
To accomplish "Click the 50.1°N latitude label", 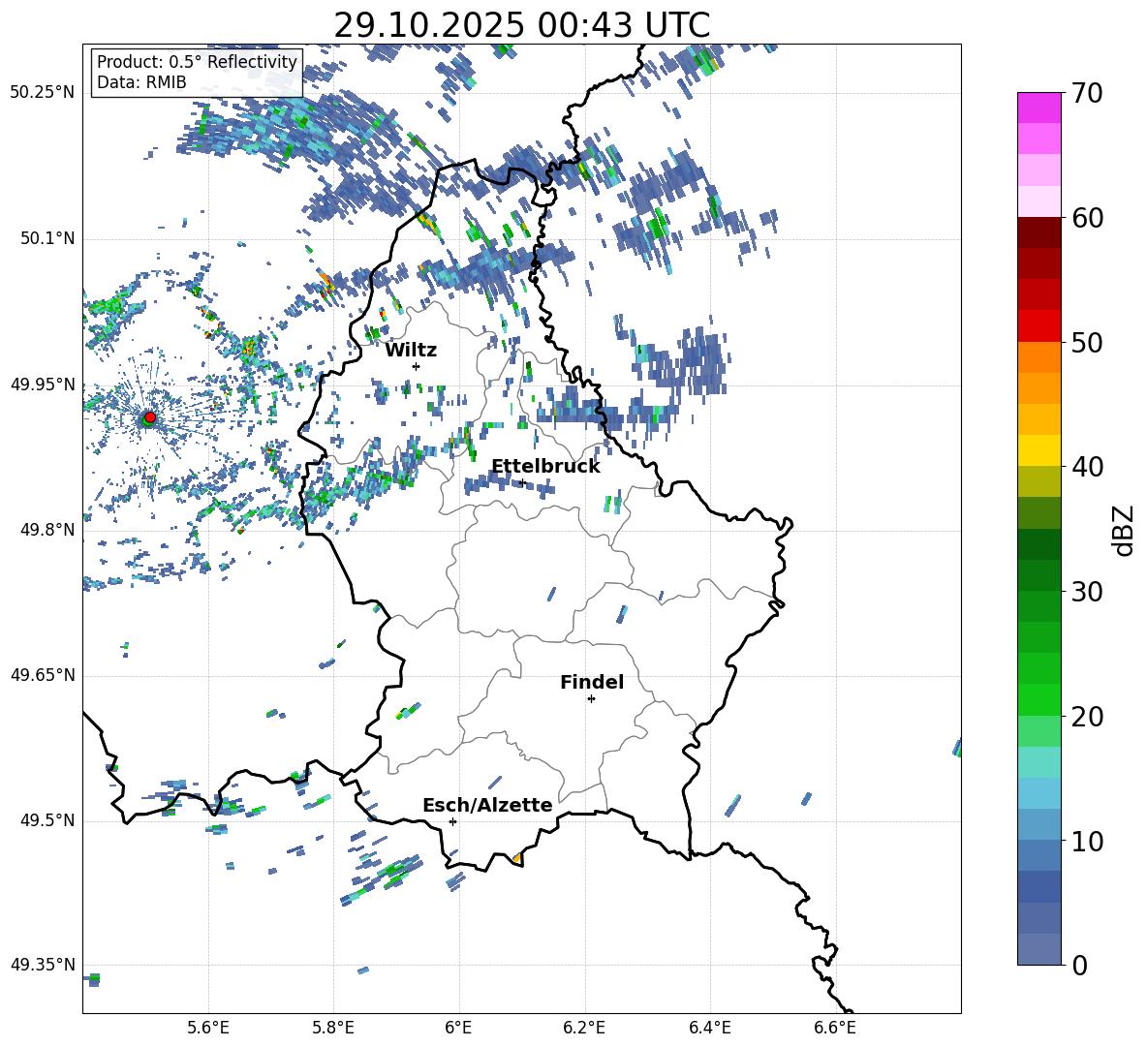I will coord(47,239).
